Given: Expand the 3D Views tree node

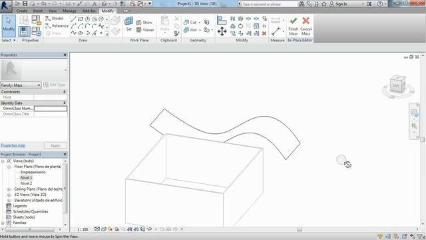Looking at the screenshot, I should (9, 195).
